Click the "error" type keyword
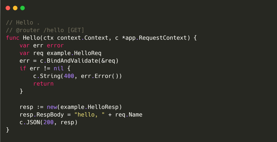The image size is (277, 142). (x=55, y=45)
